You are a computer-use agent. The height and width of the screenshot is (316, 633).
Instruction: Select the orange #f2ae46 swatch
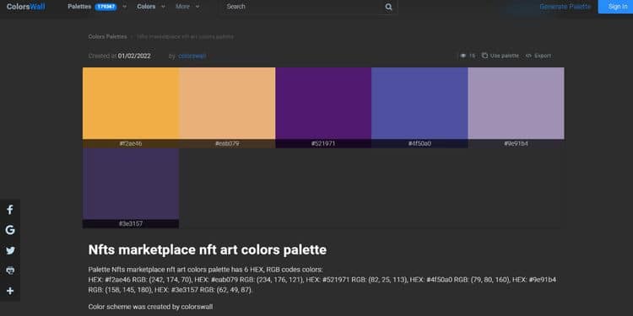point(131,103)
